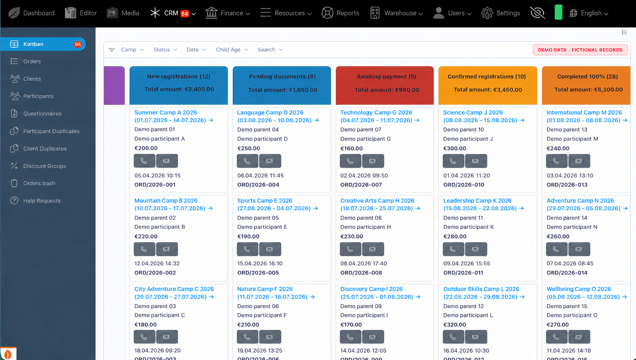This screenshot has height=360, width=636.
Task: Click the DEMO DATA fictional records badge
Action: (580, 50)
